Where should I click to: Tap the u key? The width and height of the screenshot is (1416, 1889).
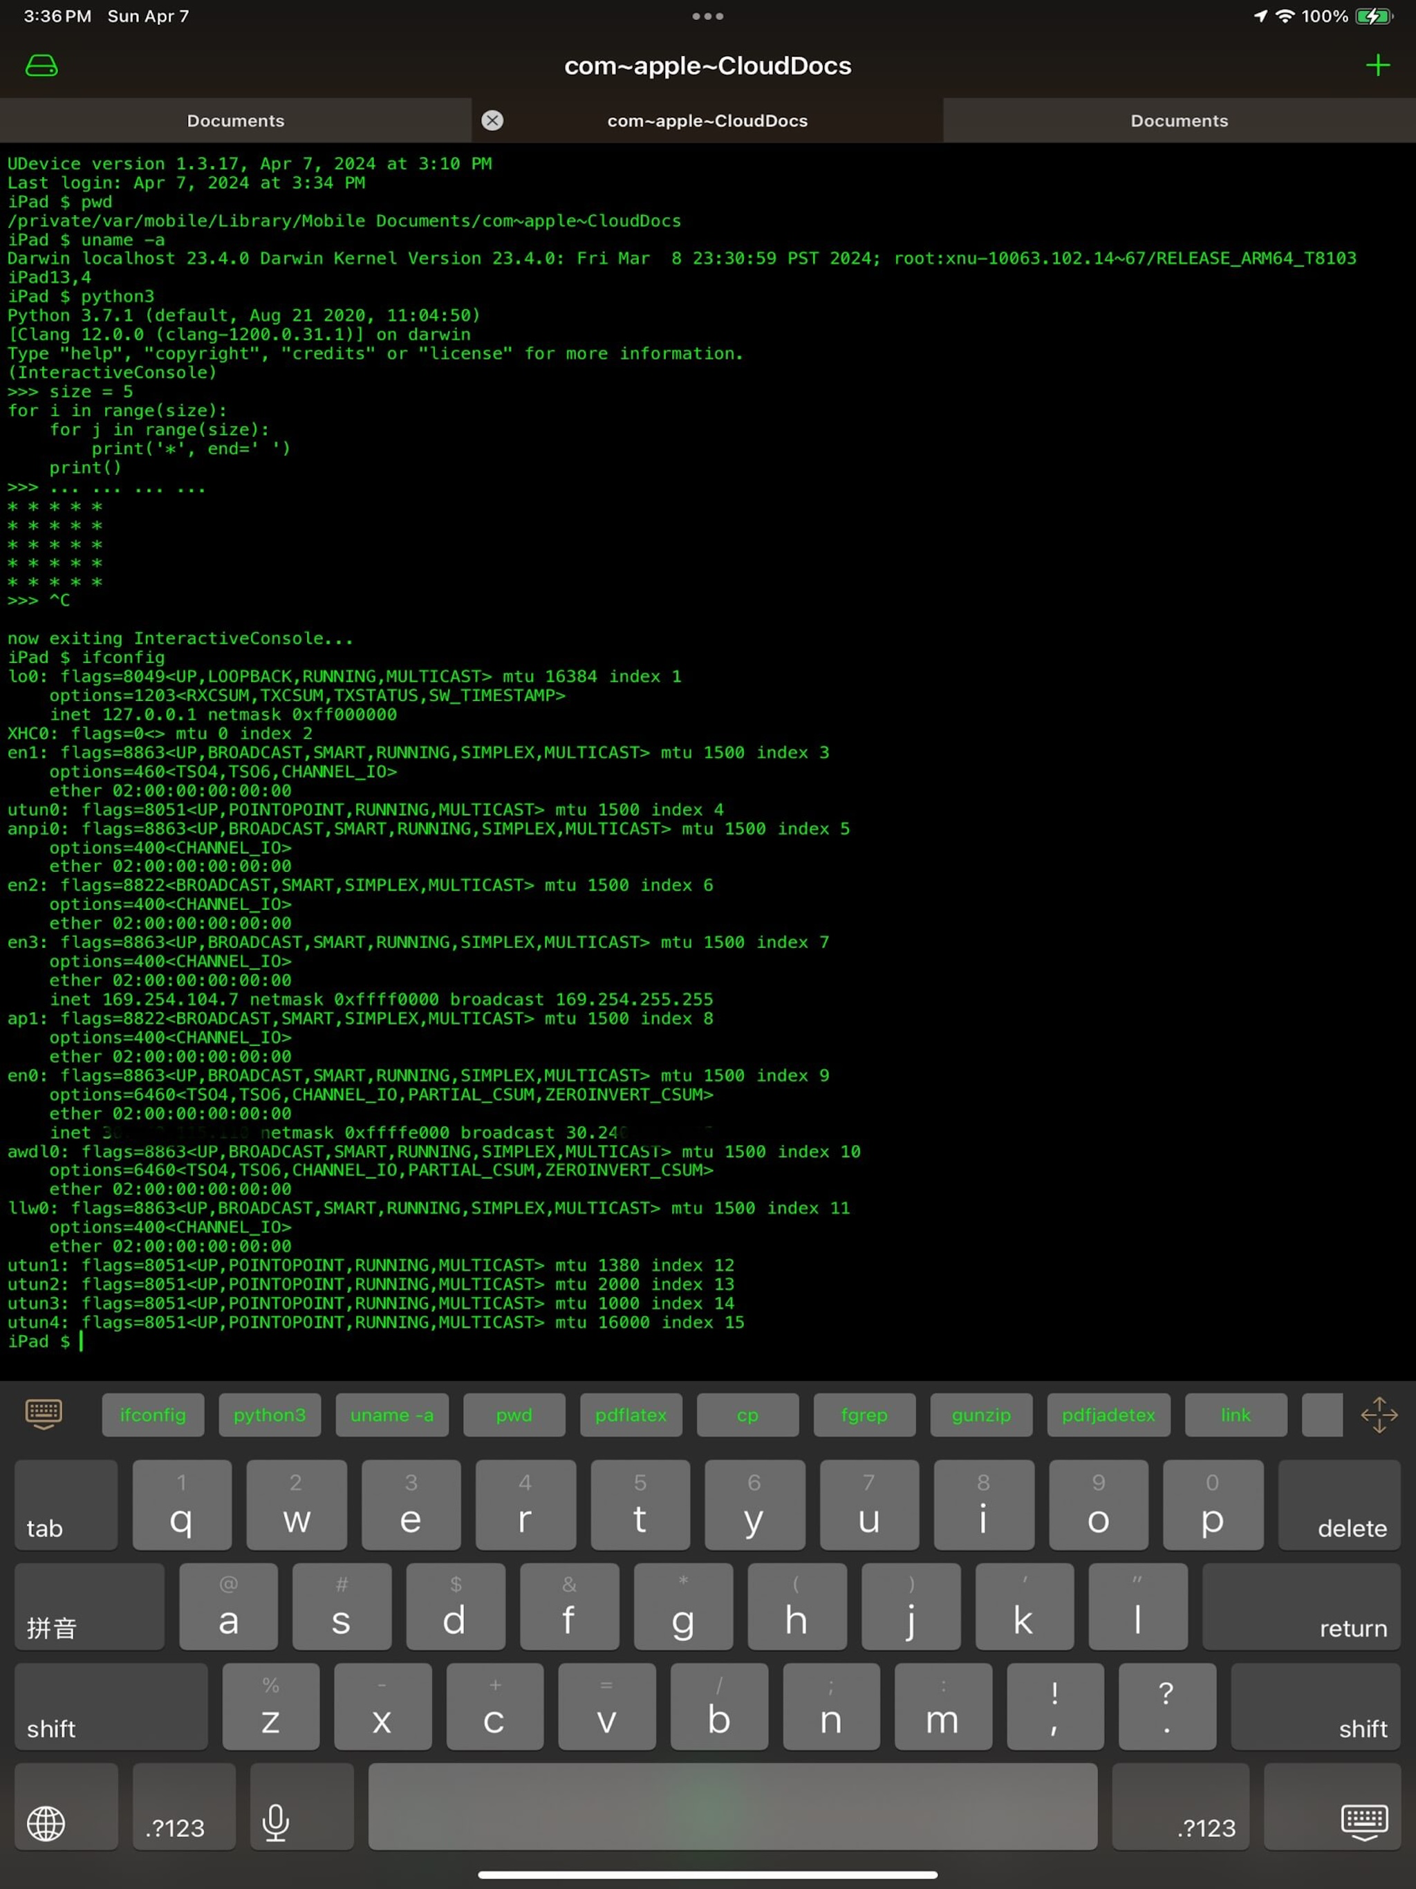pos(869,1505)
